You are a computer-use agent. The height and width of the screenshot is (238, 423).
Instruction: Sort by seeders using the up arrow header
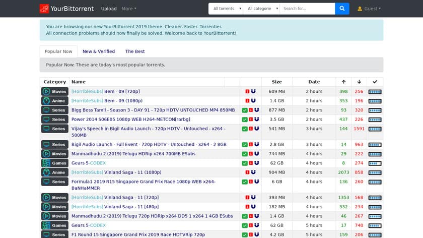tap(343, 82)
